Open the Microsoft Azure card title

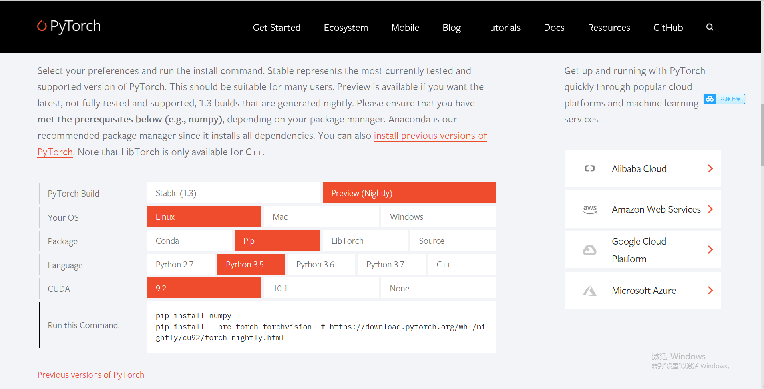[644, 290]
